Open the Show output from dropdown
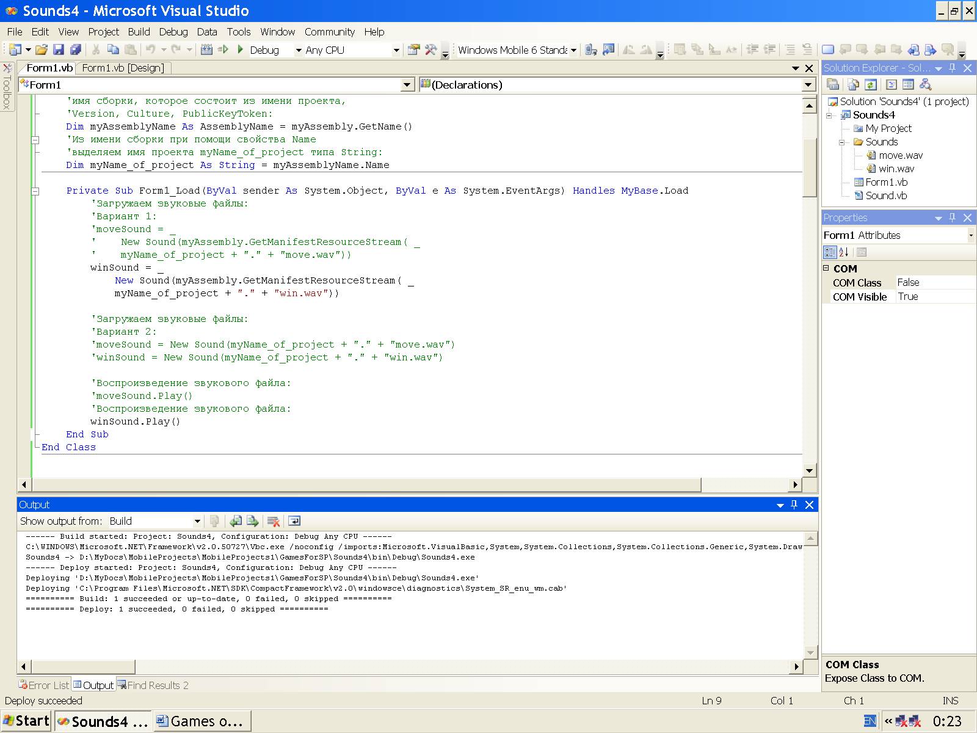 click(197, 521)
